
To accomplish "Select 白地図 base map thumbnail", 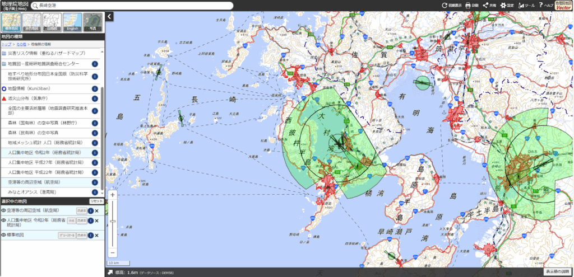I will coord(52,22).
